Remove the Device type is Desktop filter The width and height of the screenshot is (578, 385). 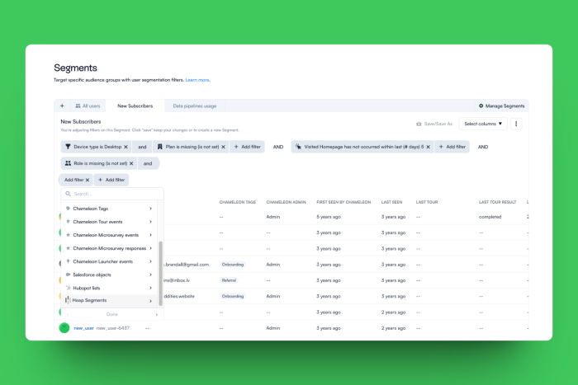[x=126, y=147]
